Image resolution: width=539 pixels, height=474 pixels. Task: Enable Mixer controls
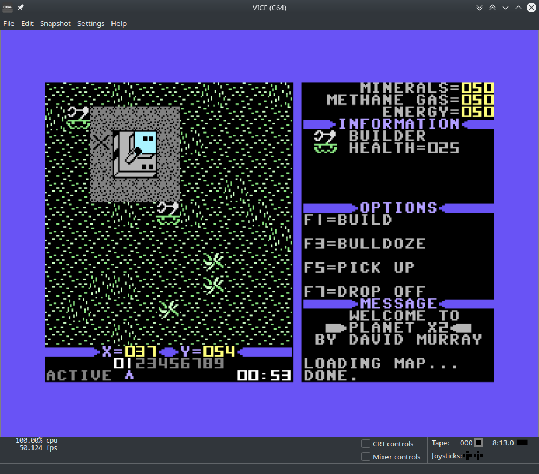[x=365, y=457]
